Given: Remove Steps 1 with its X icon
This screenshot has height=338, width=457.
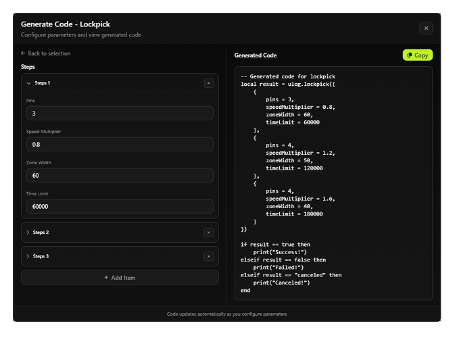Looking at the screenshot, I should 208,83.
